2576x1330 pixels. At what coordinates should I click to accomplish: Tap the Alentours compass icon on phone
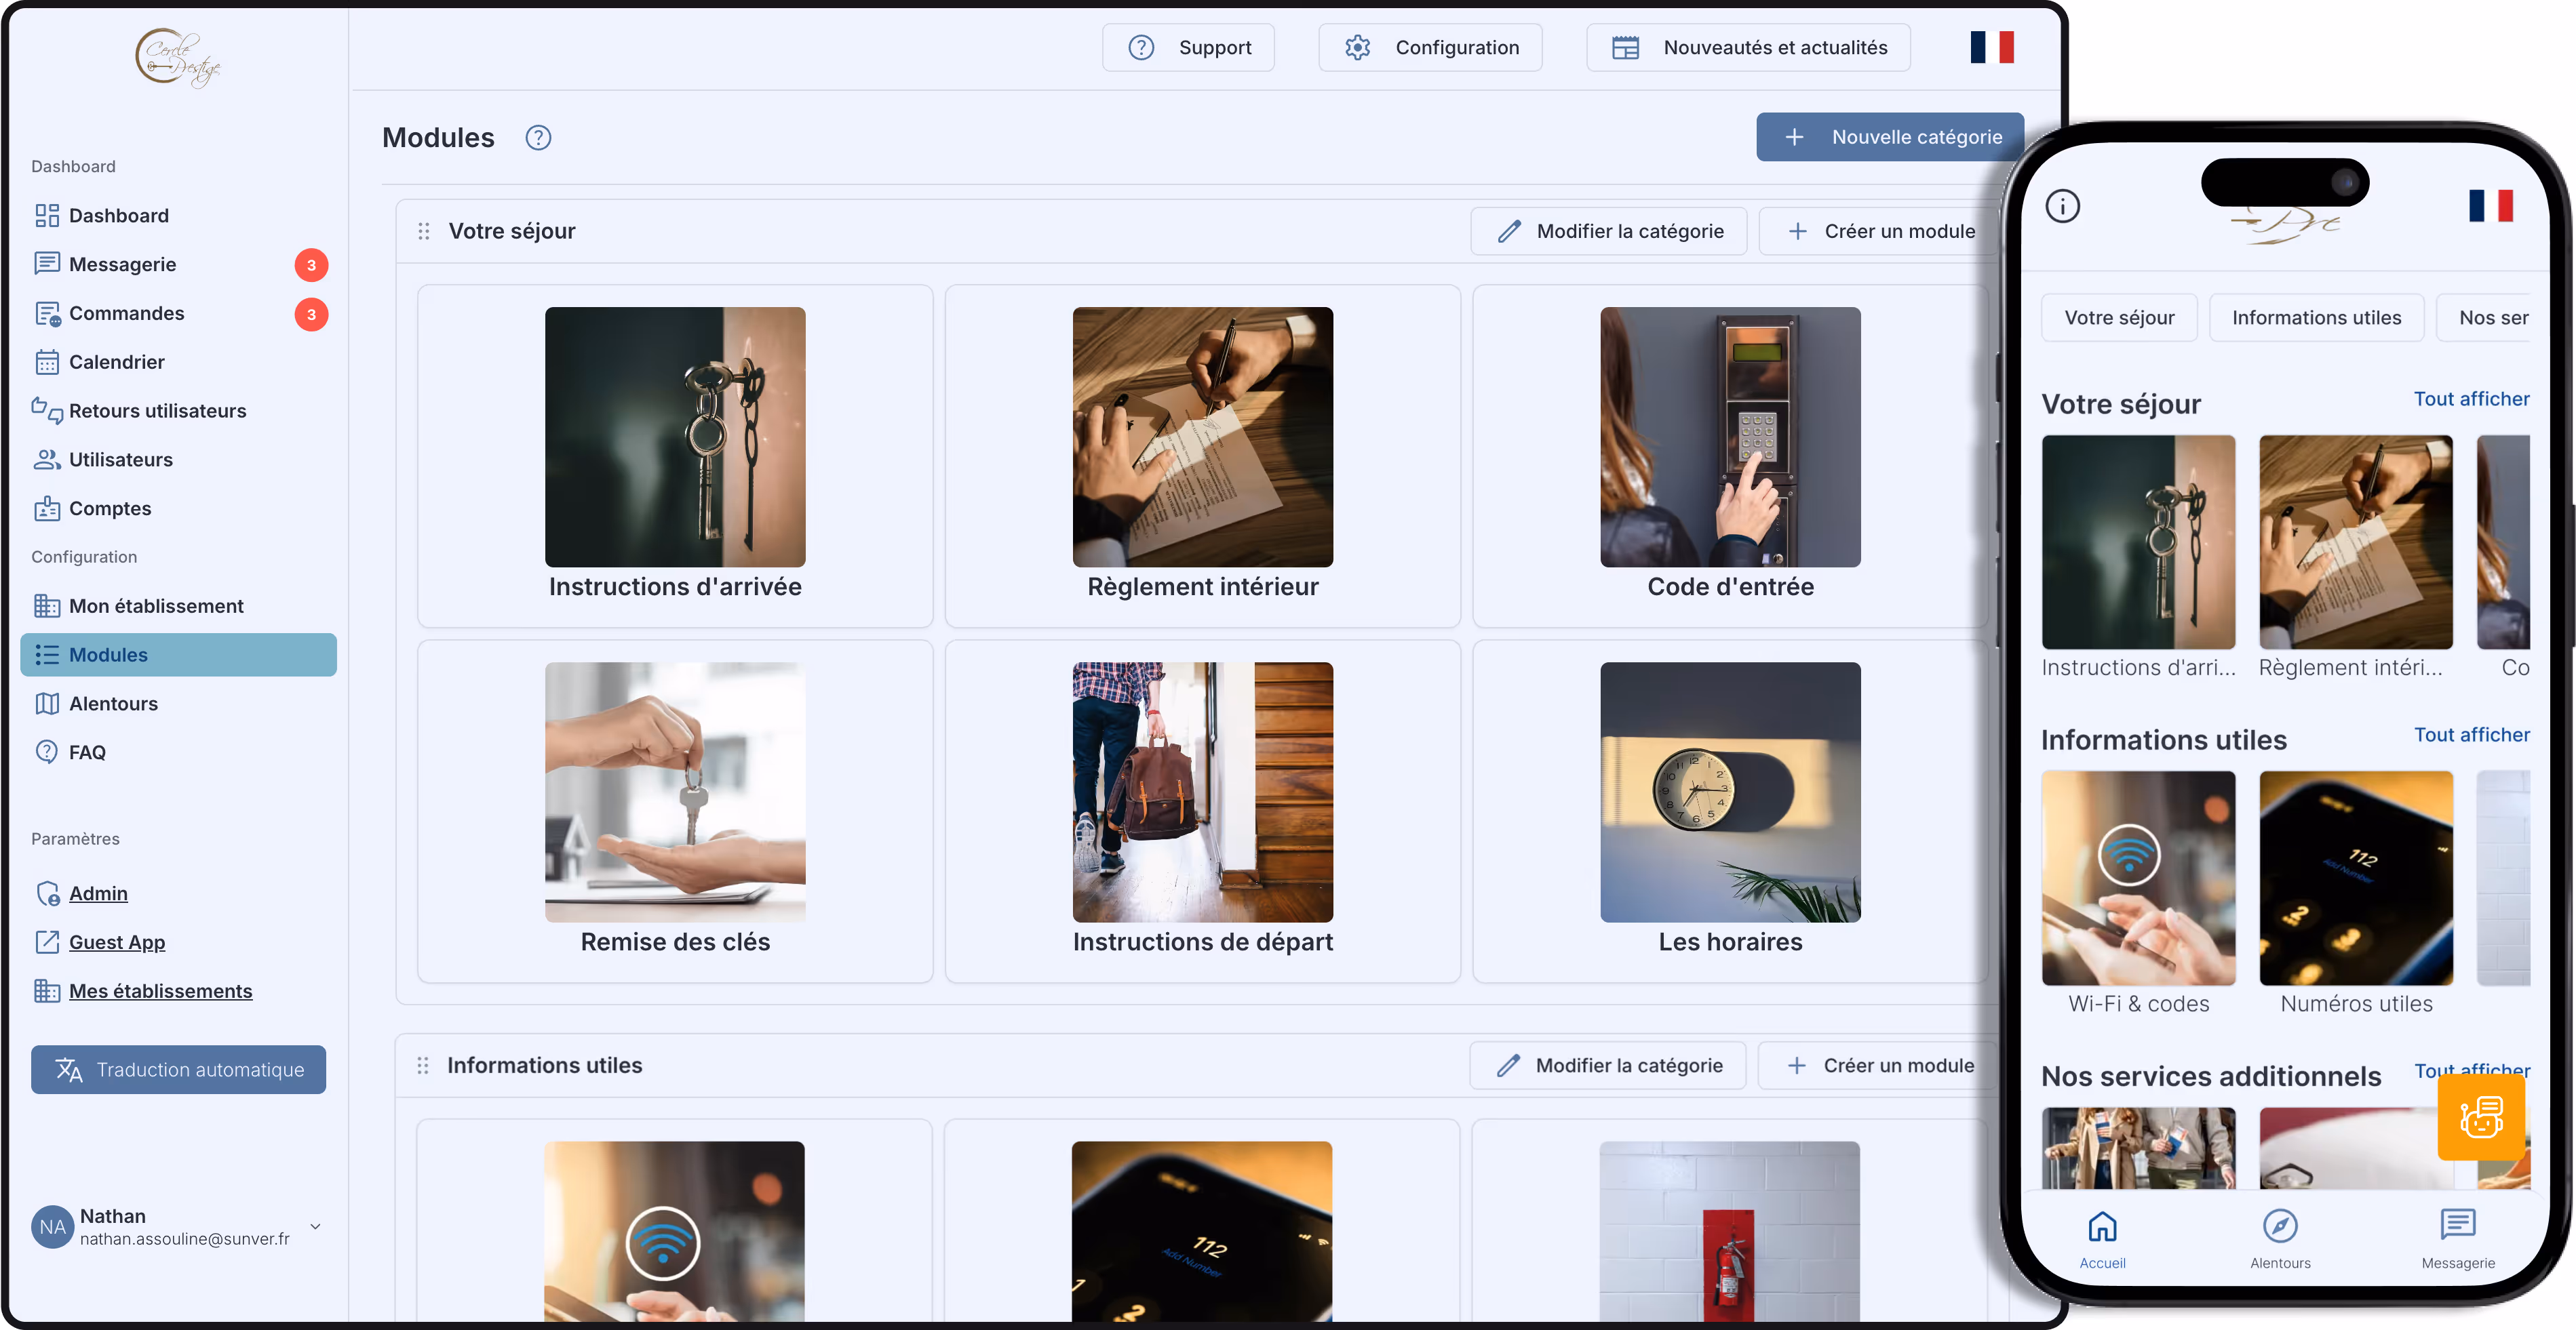point(2280,1226)
